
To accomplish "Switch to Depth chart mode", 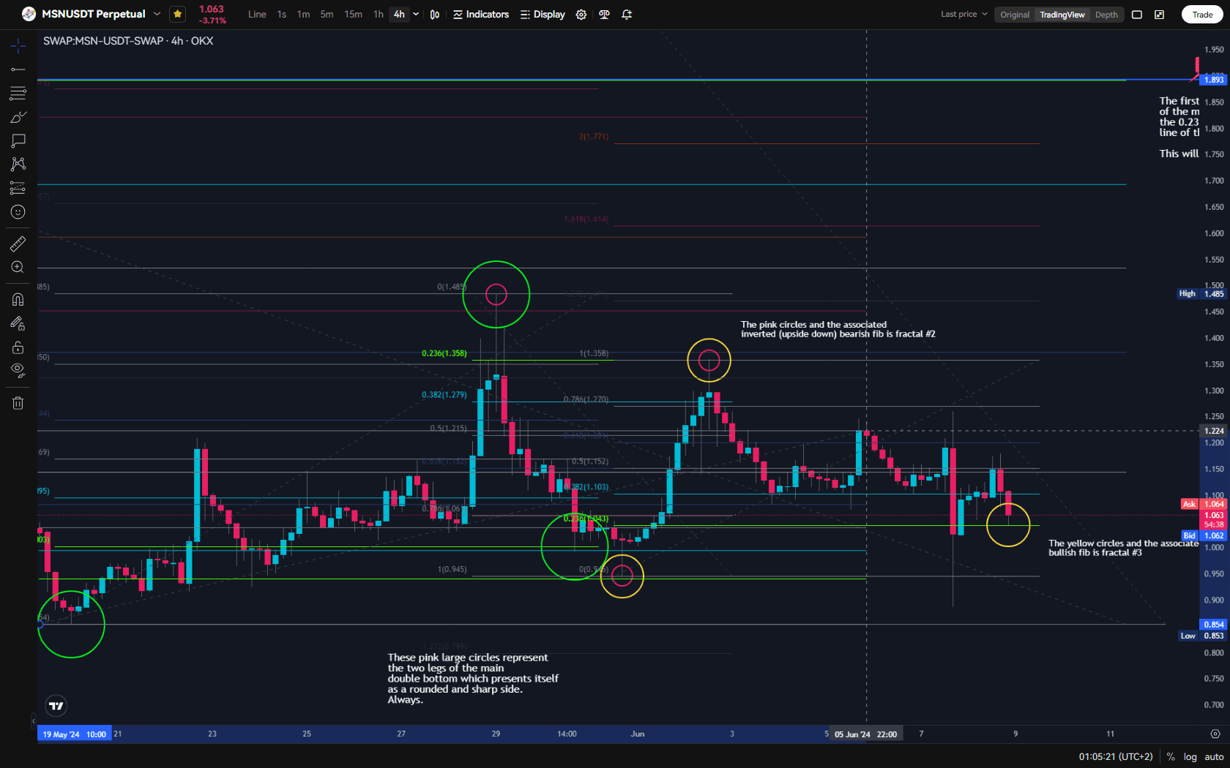I will tap(1106, 15).
